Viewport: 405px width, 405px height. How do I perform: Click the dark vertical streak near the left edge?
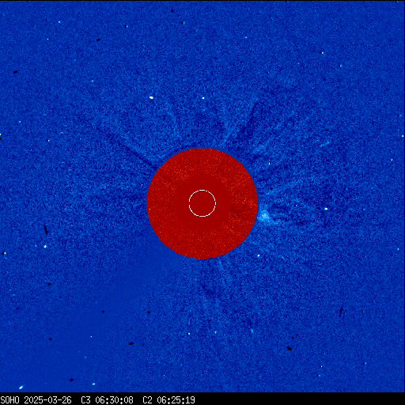(x=46, y=229)
